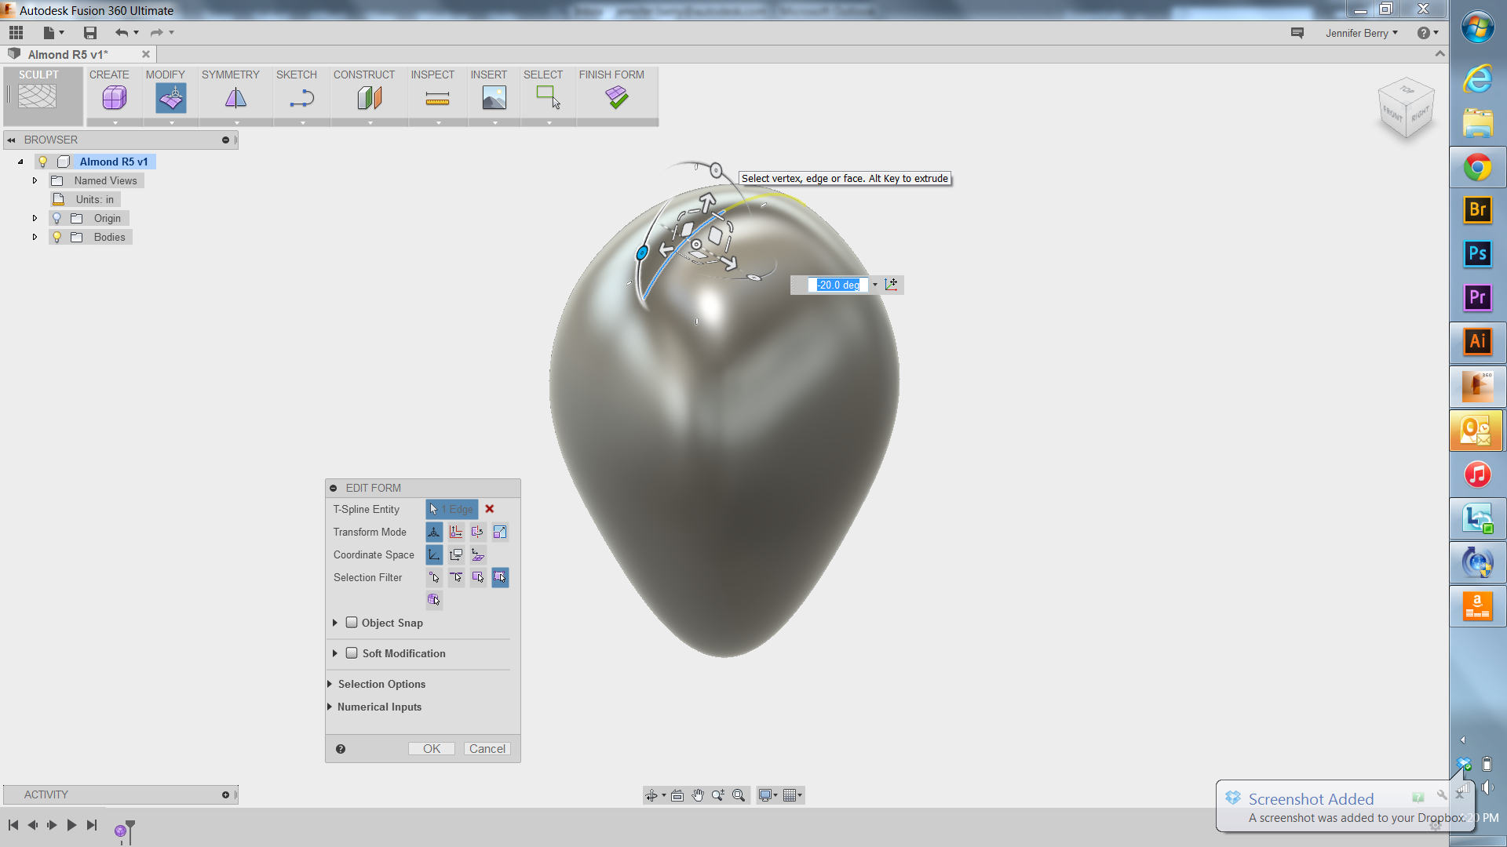Activate the Fit zoom tool
Image resolution: width=1507 pixels, height=847 pixels.
point(738,794)
